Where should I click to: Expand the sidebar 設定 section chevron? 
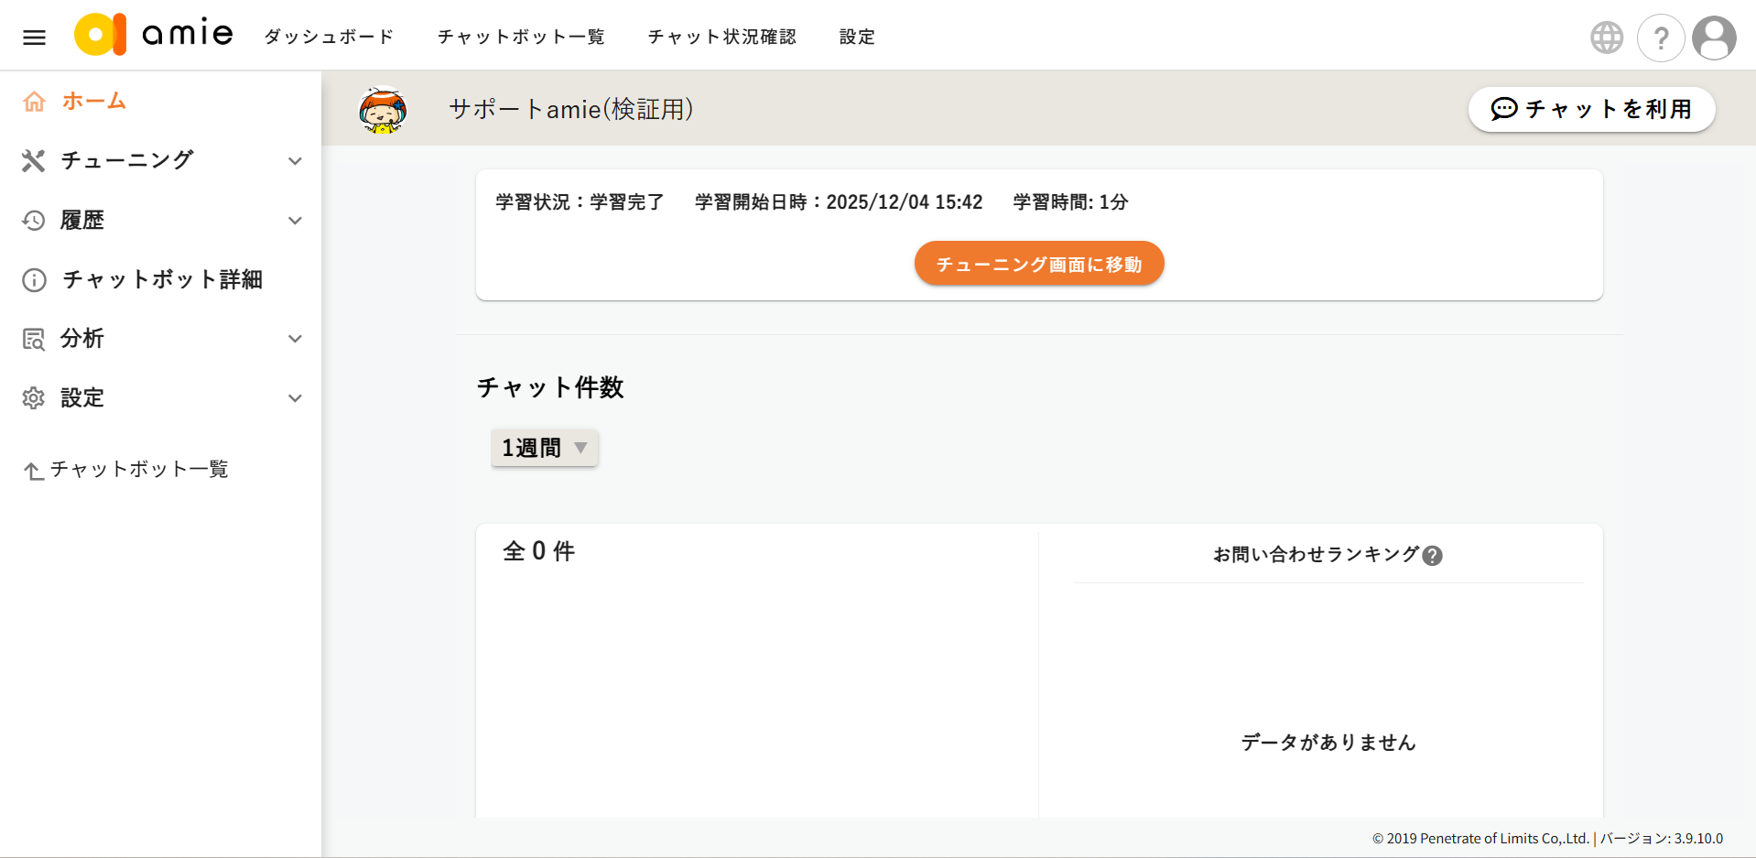coord(295,398)
